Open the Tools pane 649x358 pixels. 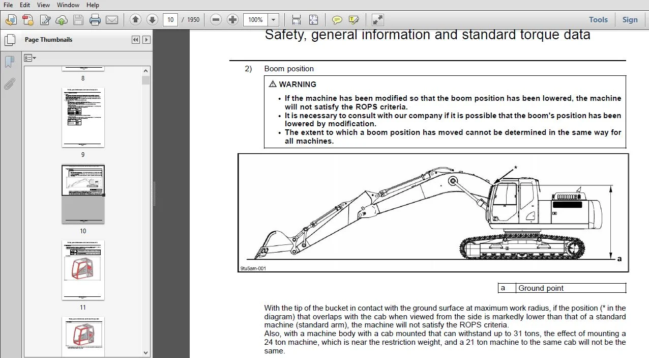(x=598, y=20)
